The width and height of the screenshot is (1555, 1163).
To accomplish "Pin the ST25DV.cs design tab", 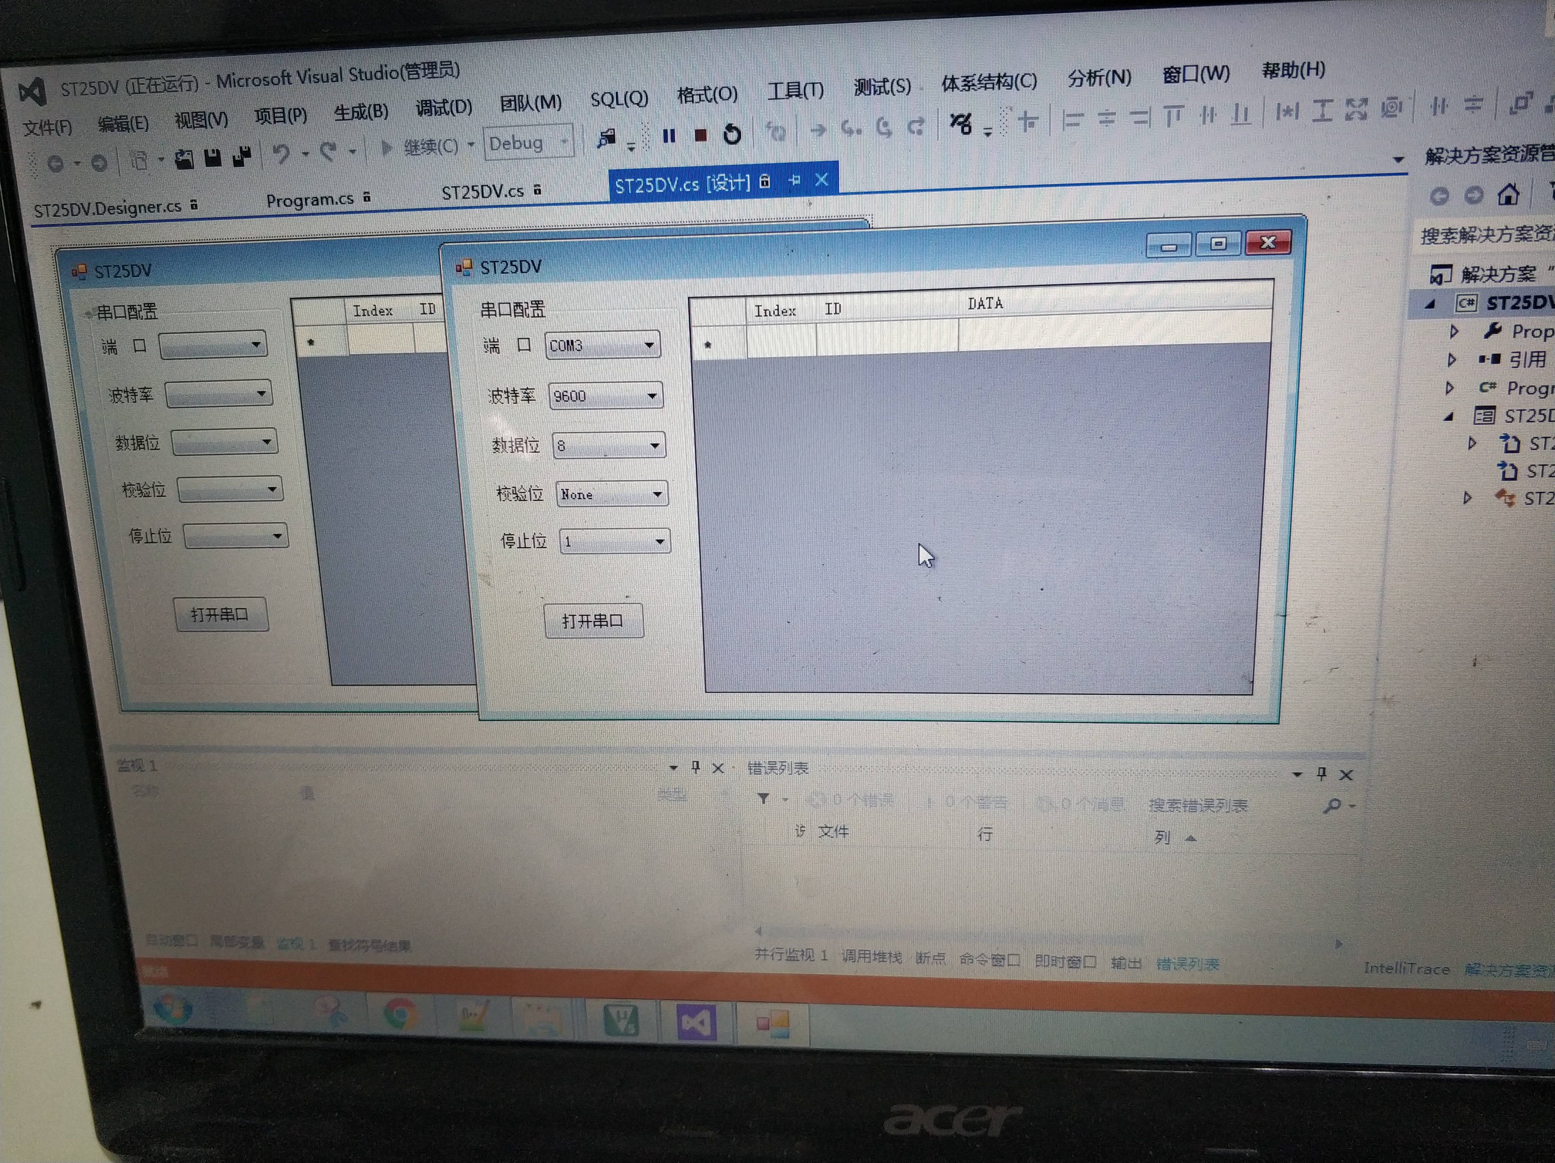I will 795,180.
